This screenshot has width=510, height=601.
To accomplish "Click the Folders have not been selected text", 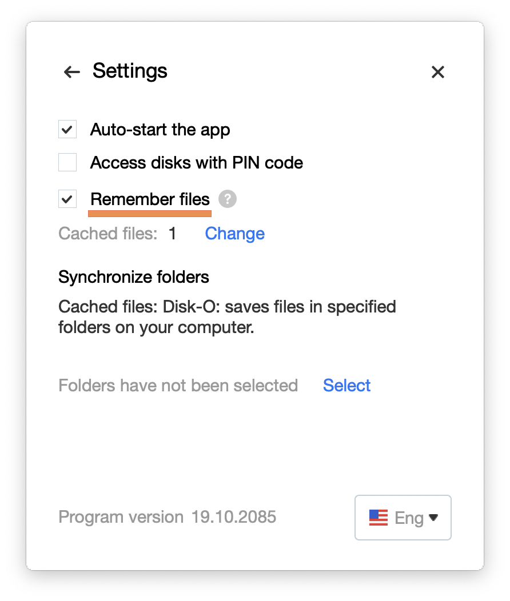I will [178, 386].
